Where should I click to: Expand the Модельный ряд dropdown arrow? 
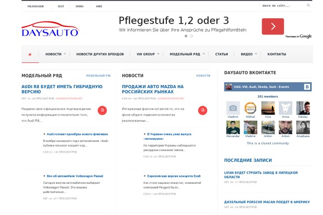pyautogui.click(x=203, y=54)
